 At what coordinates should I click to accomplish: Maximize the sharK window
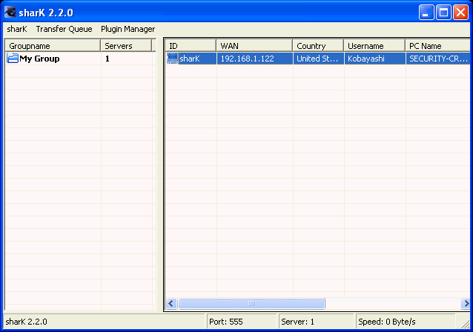click(x=443, y=12)
